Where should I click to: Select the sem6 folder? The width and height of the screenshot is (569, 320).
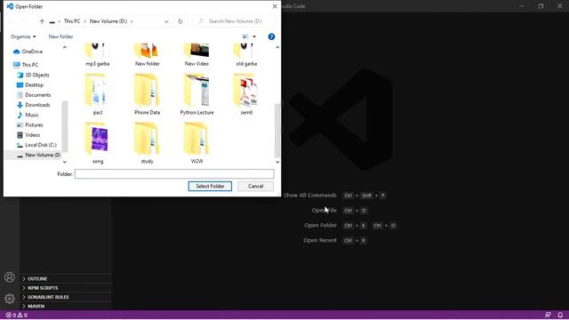[x=246, y=94]
